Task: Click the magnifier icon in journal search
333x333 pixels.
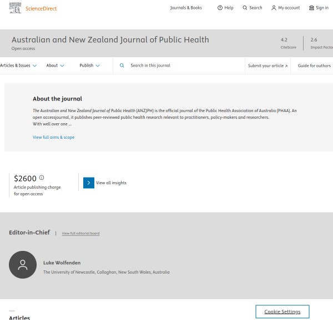Action: [122, 65]
